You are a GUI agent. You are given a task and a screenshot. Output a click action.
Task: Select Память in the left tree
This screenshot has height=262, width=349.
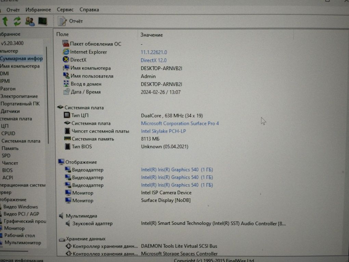pos(10,148)
